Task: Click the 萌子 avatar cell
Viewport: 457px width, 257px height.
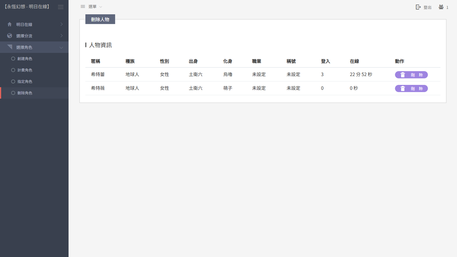Action: pyautogui.click(x=228, y=88)
